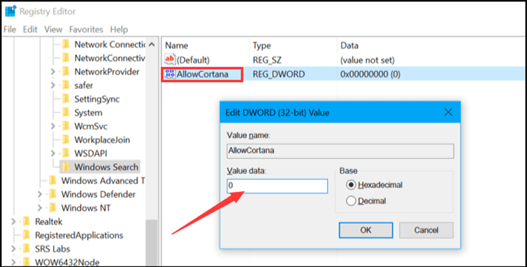Screen dimensions: 527x267
Task: Click OK to confirm the DWORD value
Action: pos(366,231)
